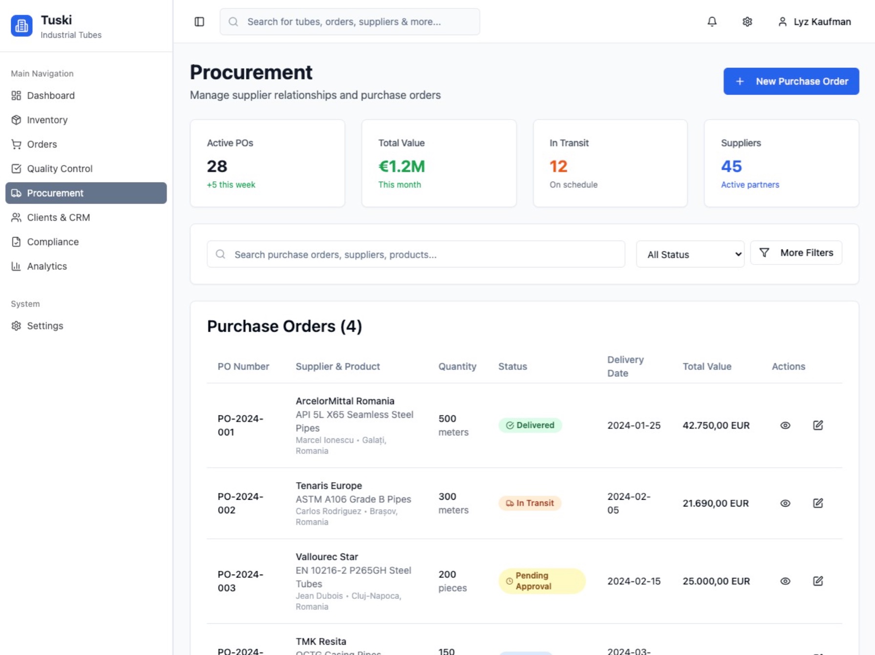This screenshot has width=875, height=655.
Task: Click the 2024-01-25 delivery date
Action: 634,425
